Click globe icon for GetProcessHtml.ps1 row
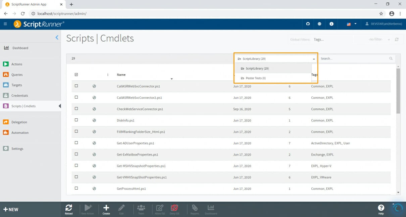This screenshot has height=217, width=406. [x=94, y=189]
